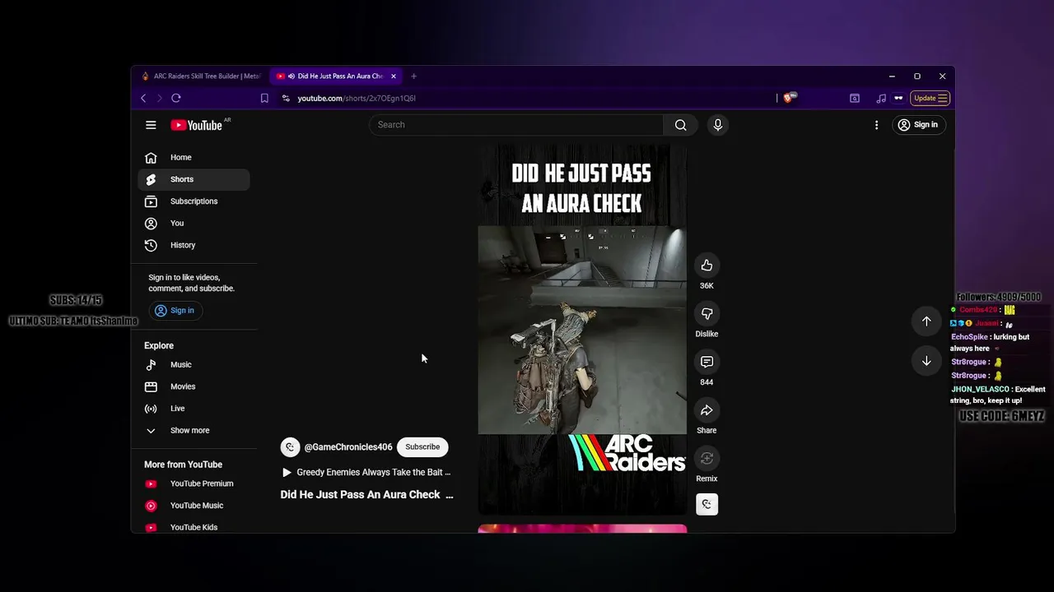This screenshot has height=592, width=1054.
Task: Click the Brave Shields lion icon
Action: [789, 98]
